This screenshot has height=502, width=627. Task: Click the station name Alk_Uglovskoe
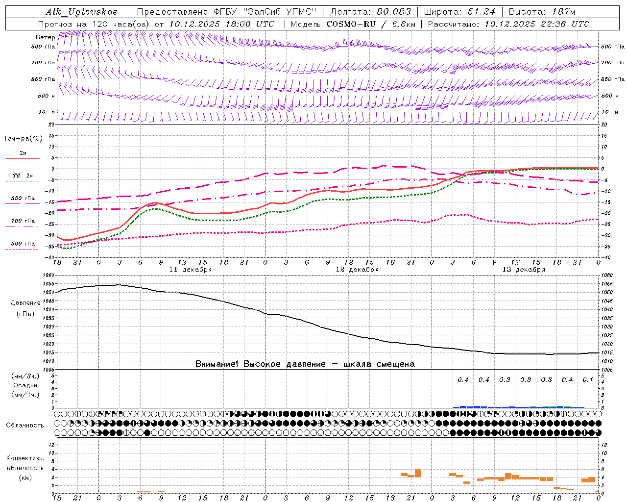coord(81,12)
